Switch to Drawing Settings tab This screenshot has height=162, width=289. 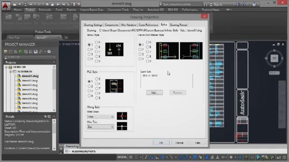[x=93, y=25]
